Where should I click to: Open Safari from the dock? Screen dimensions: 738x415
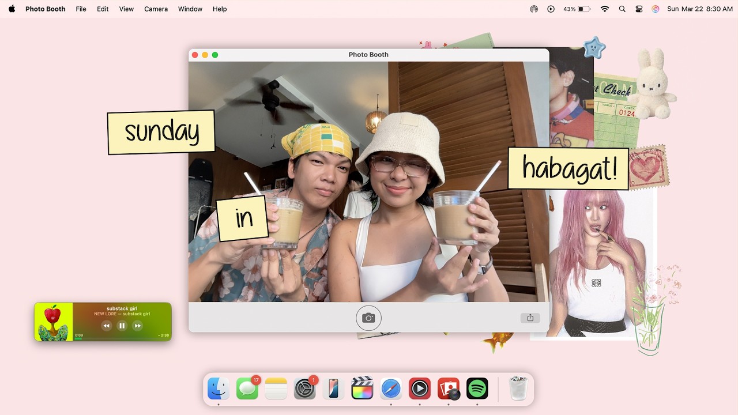391,388
